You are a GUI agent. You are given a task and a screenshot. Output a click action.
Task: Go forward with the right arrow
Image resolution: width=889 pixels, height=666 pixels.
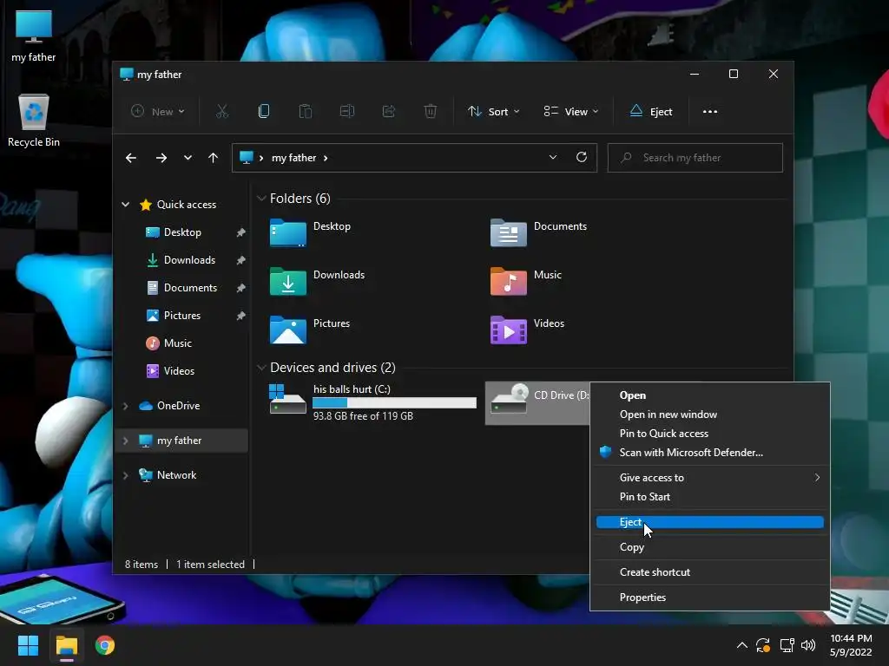pyautogui.click(x=161, y=158)
